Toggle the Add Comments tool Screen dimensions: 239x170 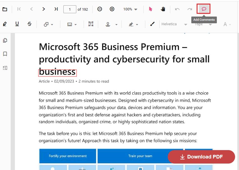[204, 9]
